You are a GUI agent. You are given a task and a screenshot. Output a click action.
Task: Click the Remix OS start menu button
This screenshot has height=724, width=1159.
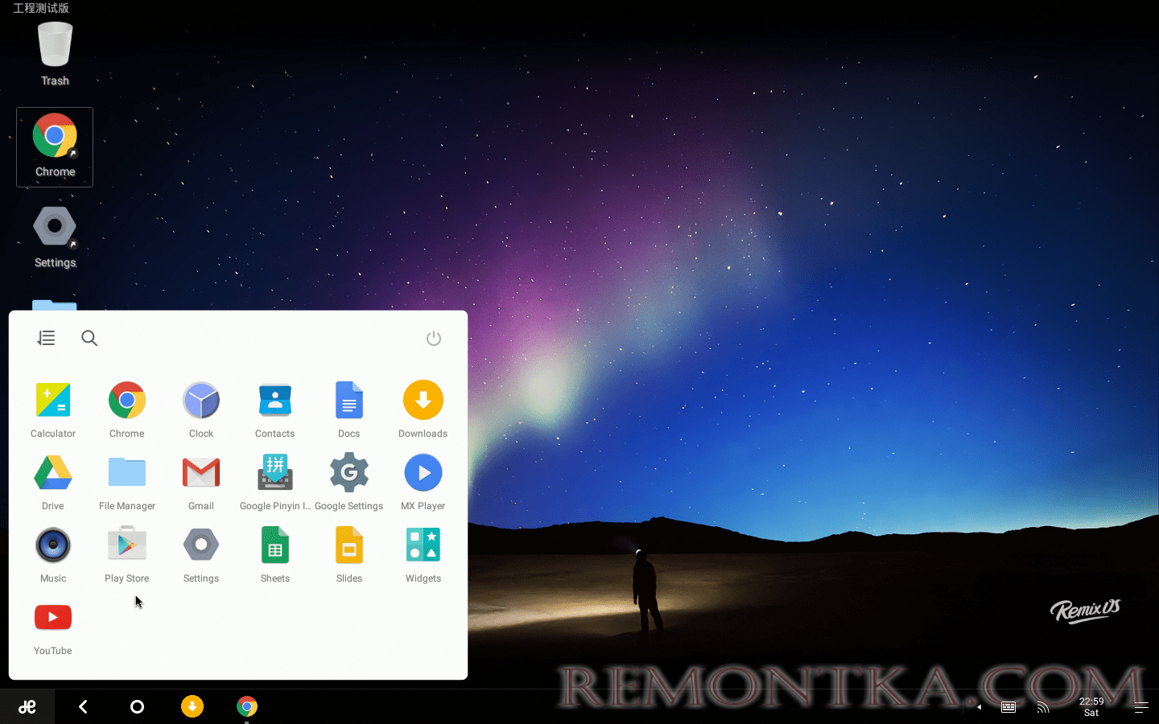coord(27,706)
